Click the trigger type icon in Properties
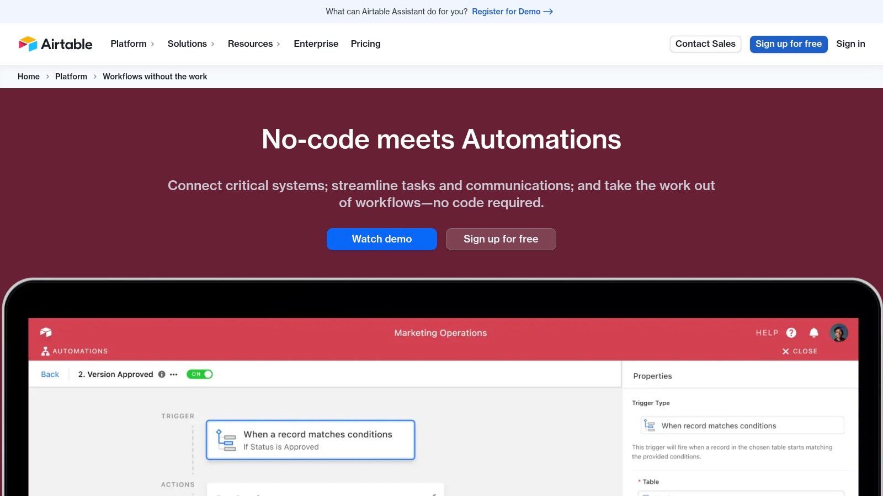Screen dimensions: 883x496 tap(650, 425)
